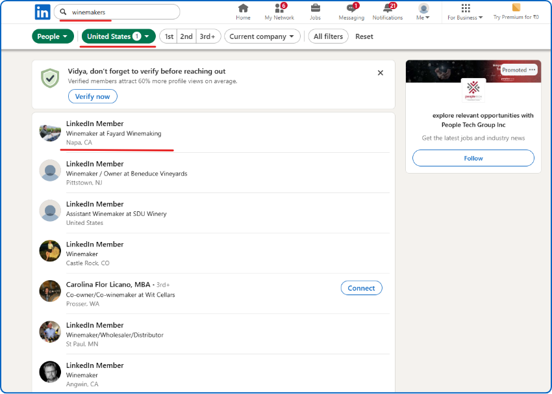Open Carolina Flor Licano's profile photo
Viewport: 552px width, 394px height.
(x=50, y=291)
